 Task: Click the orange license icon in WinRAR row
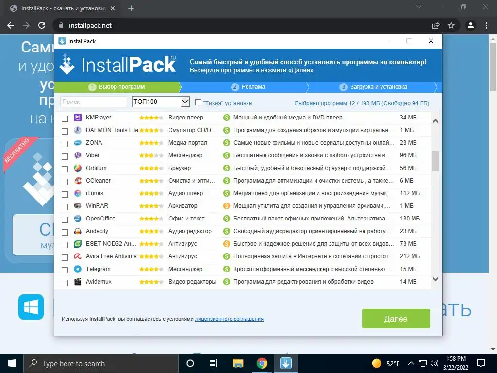click(226, 206)
